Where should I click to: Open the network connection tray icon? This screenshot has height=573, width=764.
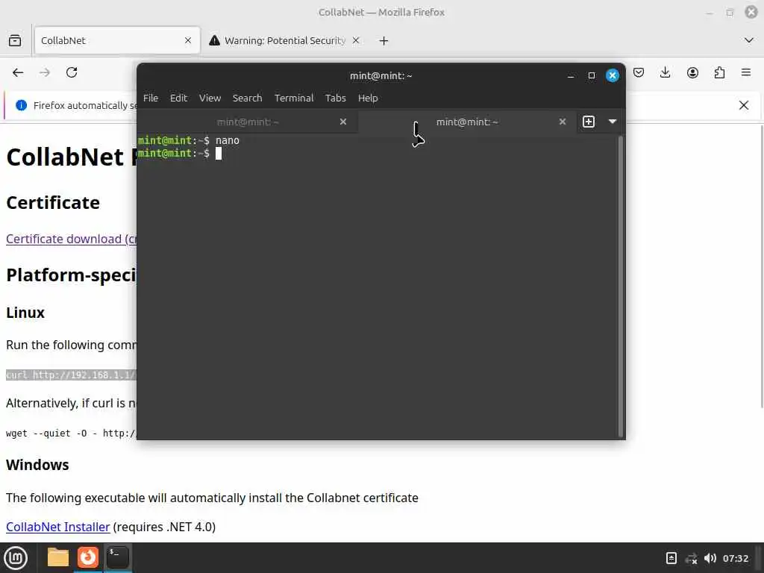point(691,558)
